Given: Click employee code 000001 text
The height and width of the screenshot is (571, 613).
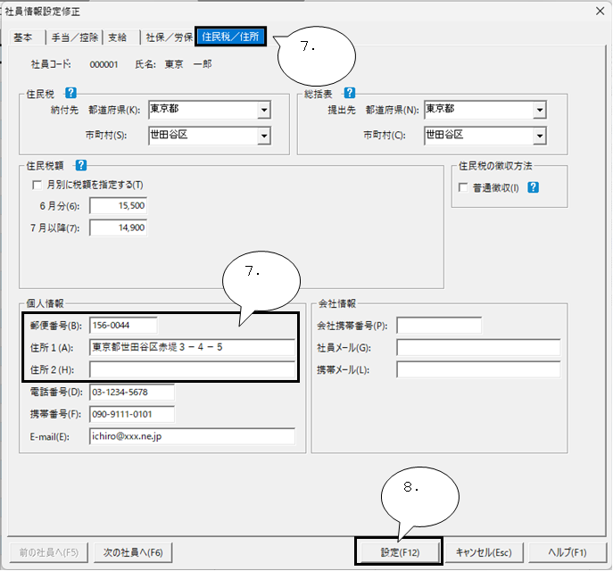Looking at the screenshot, I should point(104,64).
